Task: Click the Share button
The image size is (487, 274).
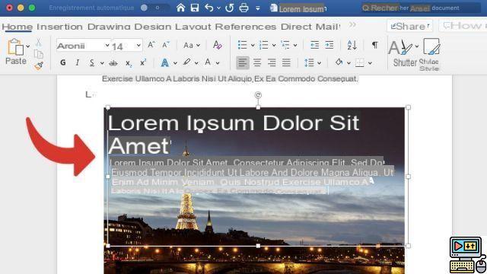Action: [409, 26]
